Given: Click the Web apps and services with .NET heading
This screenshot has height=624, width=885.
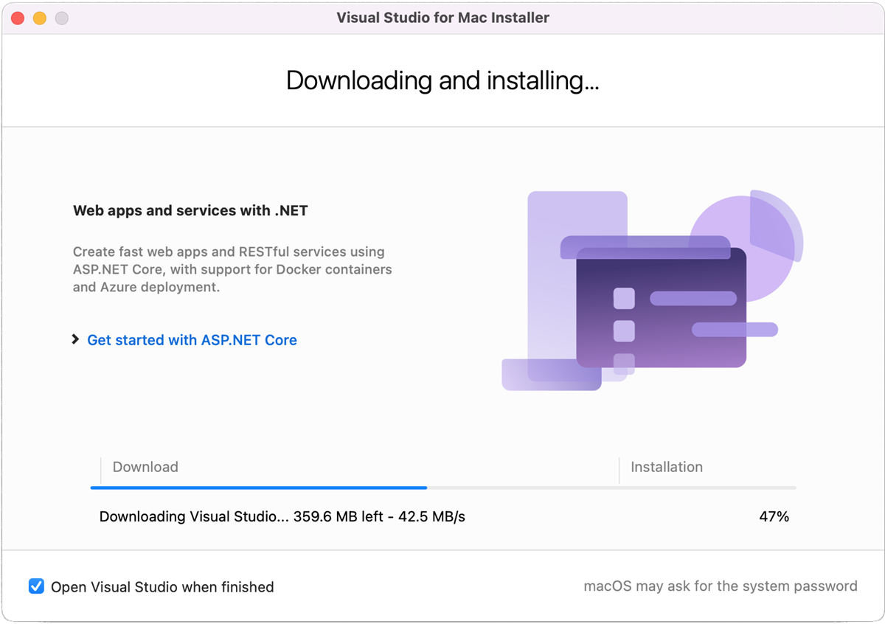Looking at the screenshot, I should [190, 211].
